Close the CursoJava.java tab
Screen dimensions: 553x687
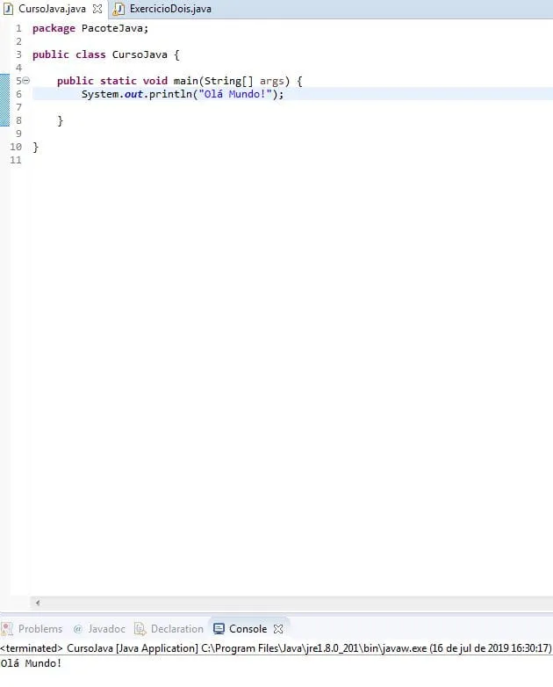coord(97,9)
